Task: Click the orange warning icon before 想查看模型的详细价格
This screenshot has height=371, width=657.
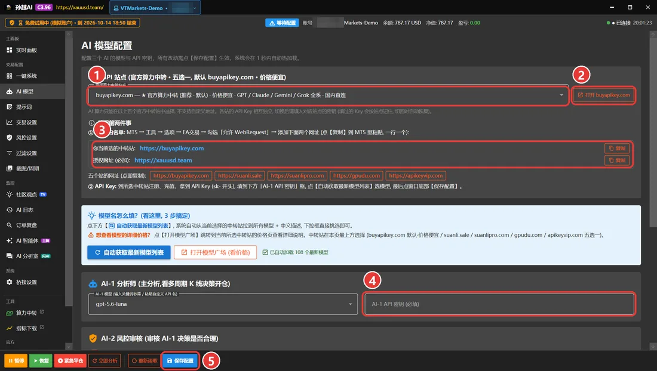Action: (x=91, y=235)
